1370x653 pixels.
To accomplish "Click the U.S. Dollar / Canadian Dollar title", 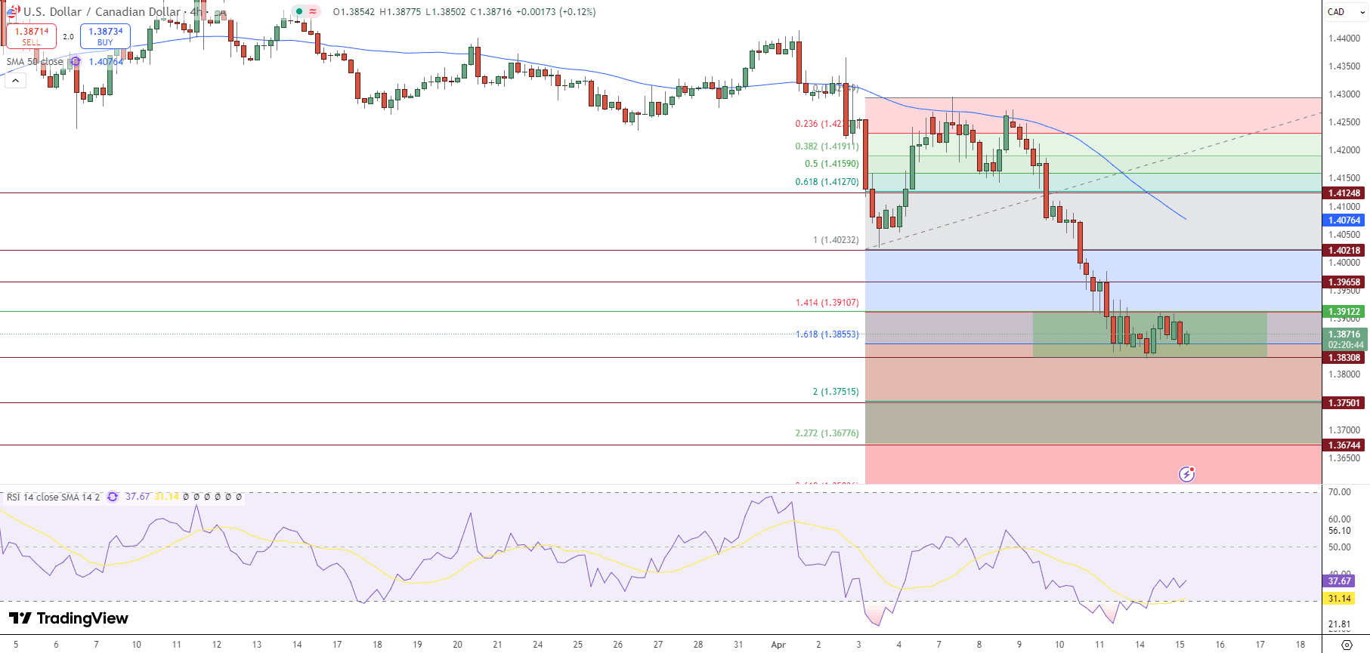I will [x=102, y=12].
